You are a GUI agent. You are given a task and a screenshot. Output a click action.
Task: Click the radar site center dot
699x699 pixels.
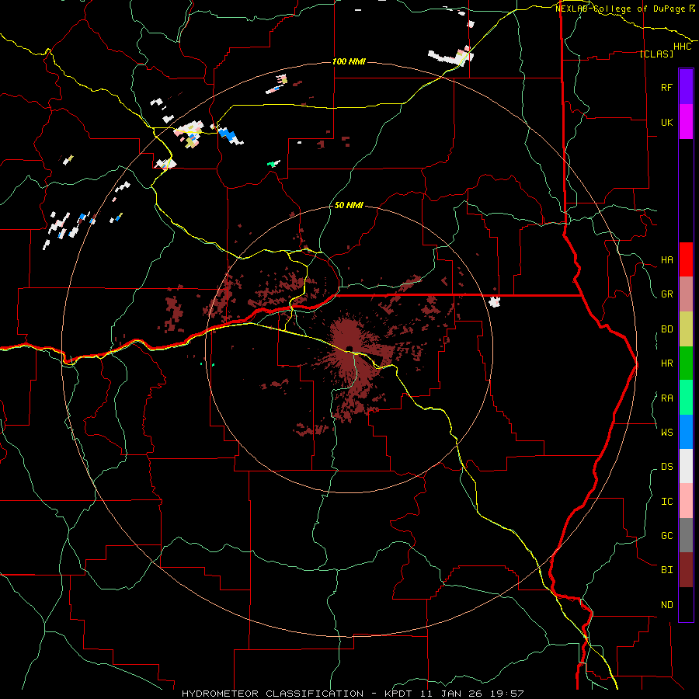coord(349,348)
